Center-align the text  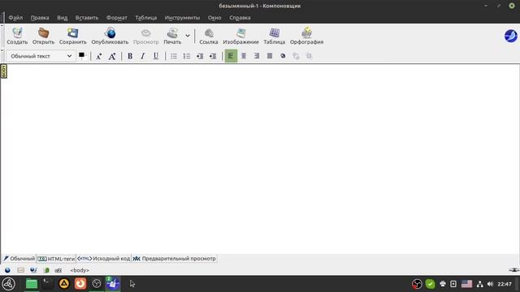coord(244,56)
